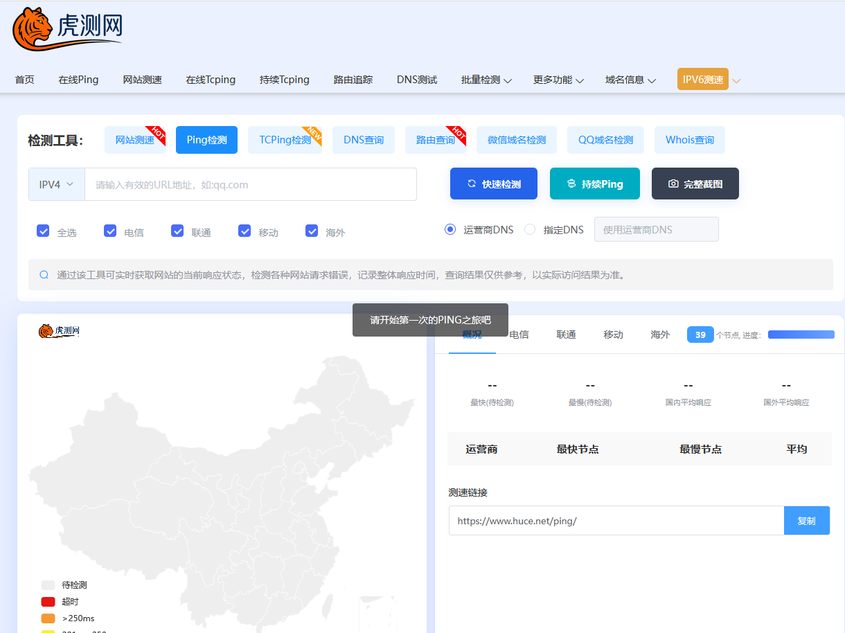Open the DNS测试 menu item
845x633 pixels.
(416, 80)
